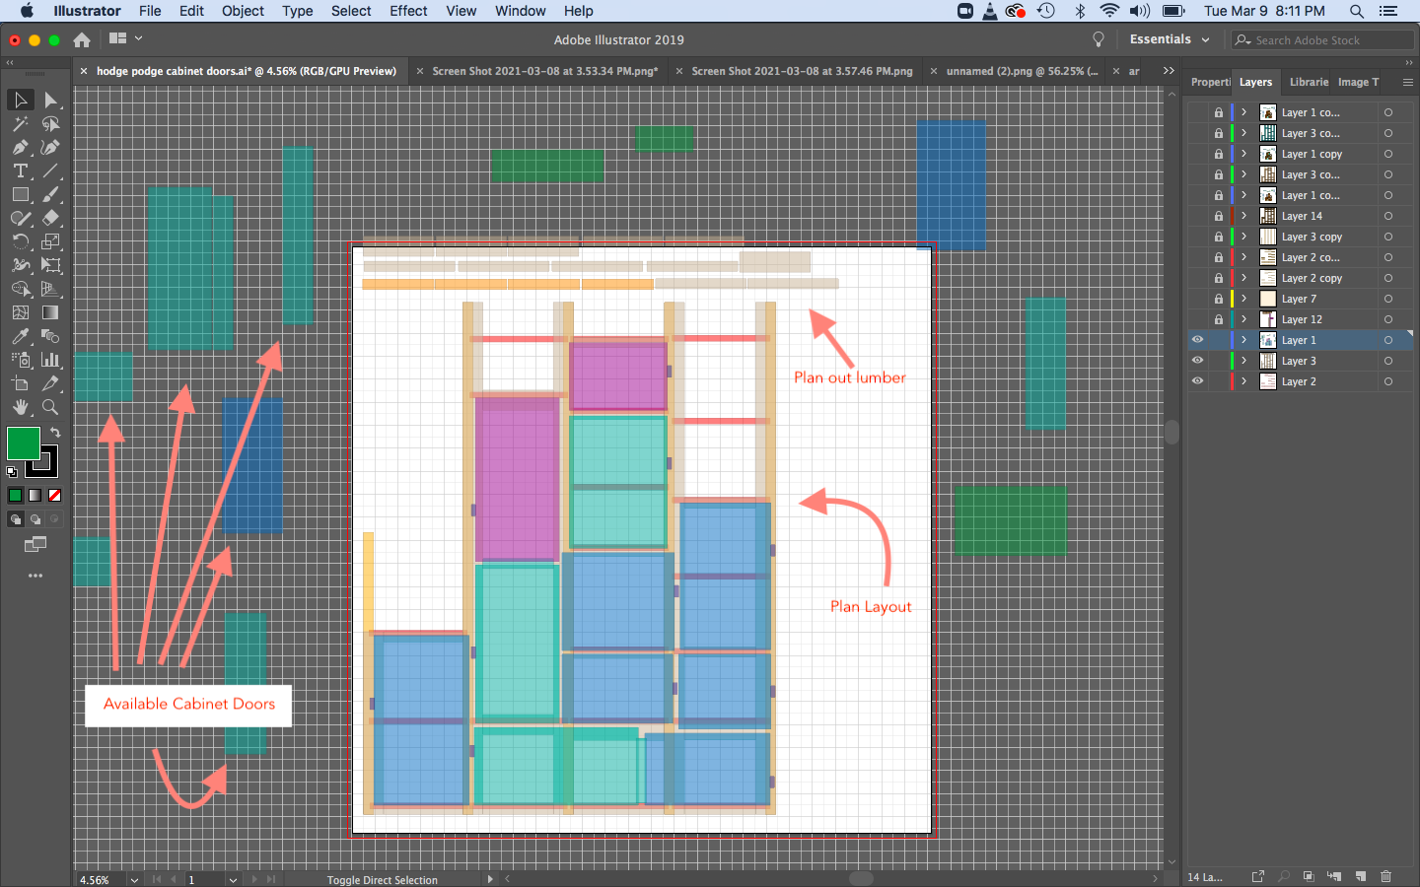The height and width of the screenshot is (887, 1420).
Task: Select the Width/Warp tool
Action: pyautogui.click(x=20, y=265)
